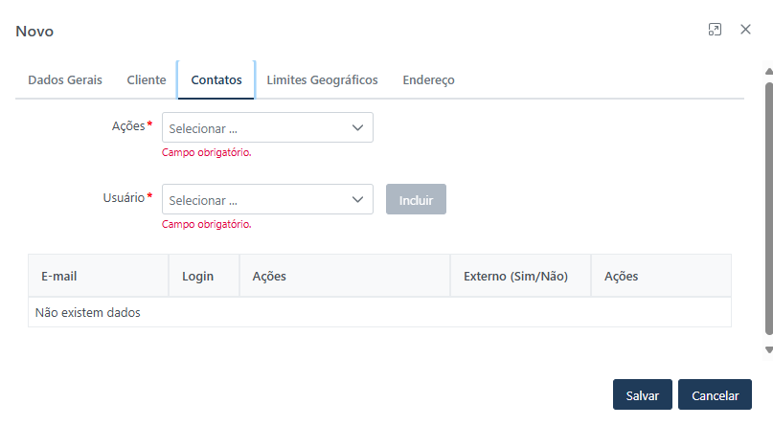Open the Ações field dropdown
Screen dimensions: 773x426
click(267, 127)
